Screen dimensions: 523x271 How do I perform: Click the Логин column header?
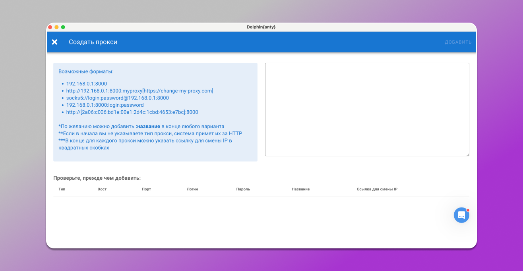click(192, 189)
